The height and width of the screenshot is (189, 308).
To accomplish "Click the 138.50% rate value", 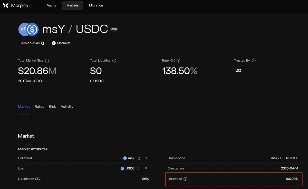I will click(x=180, y=71).
